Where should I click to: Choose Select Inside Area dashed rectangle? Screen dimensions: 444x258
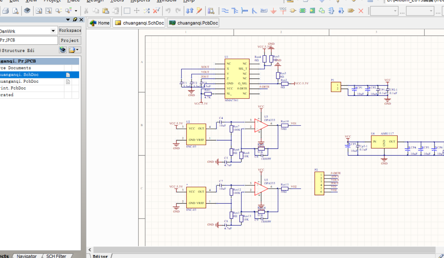click(x=127, y=11)
